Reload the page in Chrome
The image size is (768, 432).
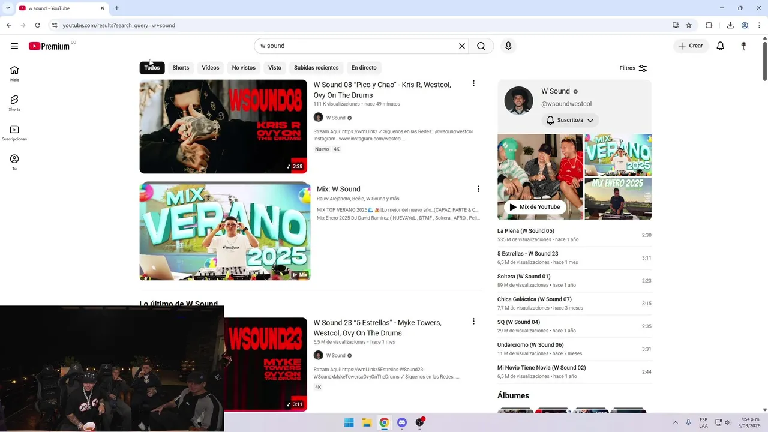[x=37, y=25]
